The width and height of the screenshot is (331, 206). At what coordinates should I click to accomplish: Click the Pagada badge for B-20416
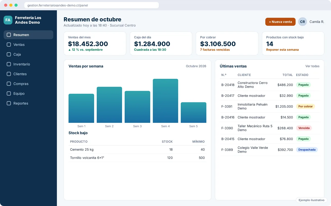click(303, 117)
